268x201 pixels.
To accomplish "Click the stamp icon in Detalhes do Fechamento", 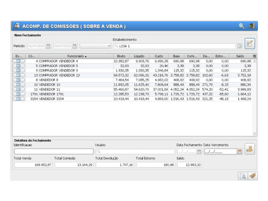I will (x=250, y=149).
